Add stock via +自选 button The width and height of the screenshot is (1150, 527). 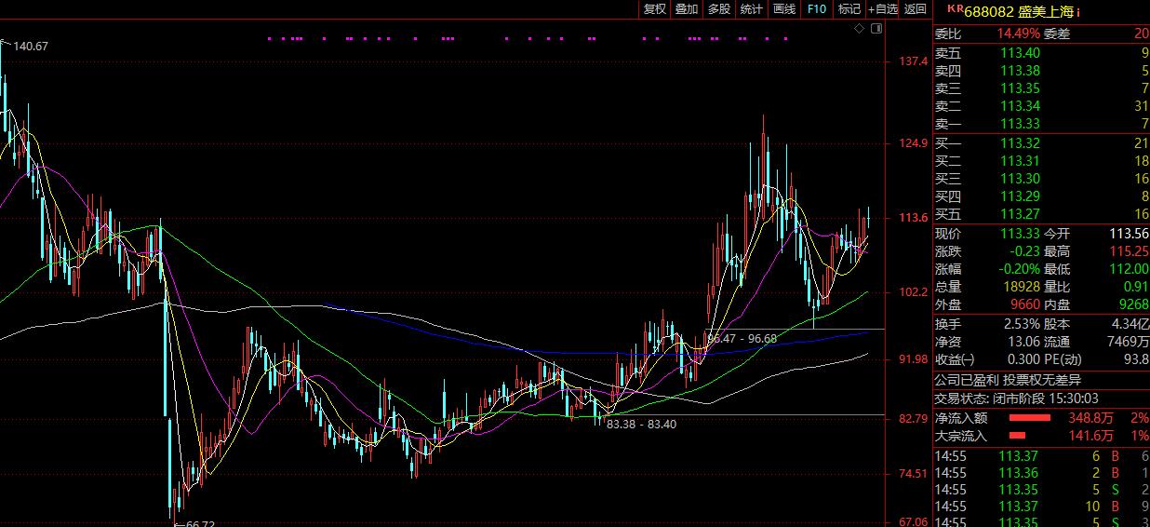(883, 9)
